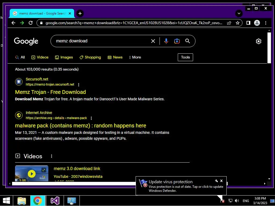275x206 pixels.
Task: Switch to the Shopping results tab
Action: [x=90, y=57]
